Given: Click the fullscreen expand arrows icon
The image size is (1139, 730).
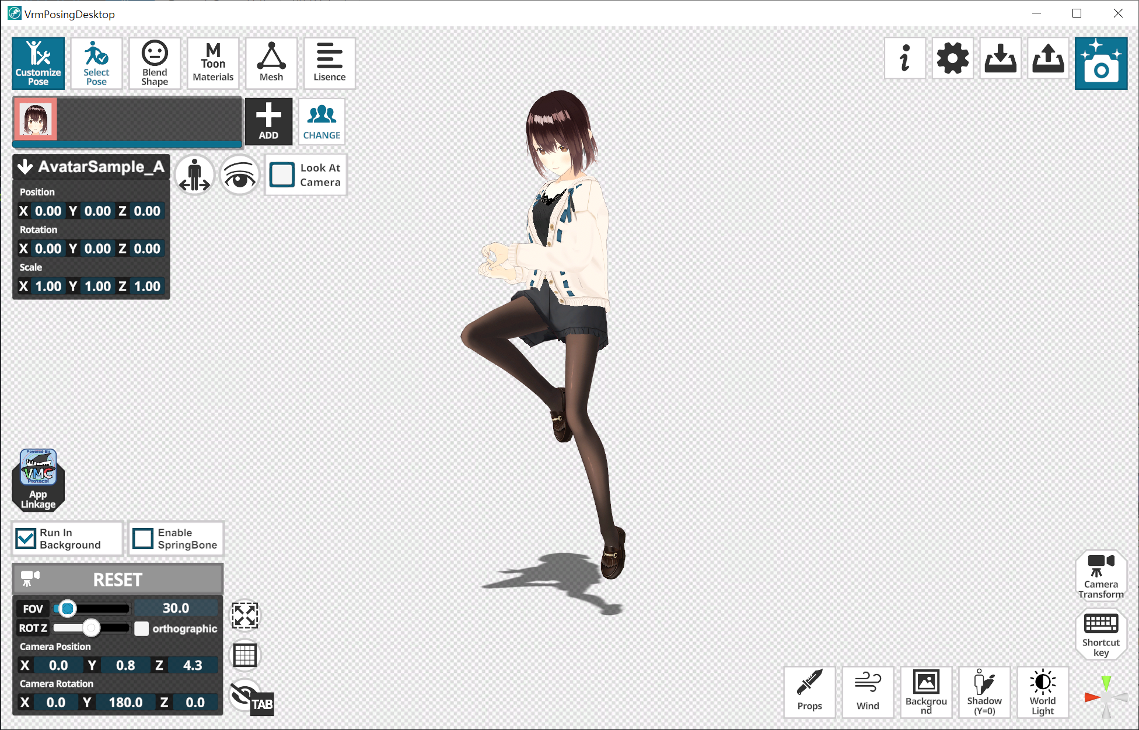Looking at the screenshot, I should coord(245,616).
